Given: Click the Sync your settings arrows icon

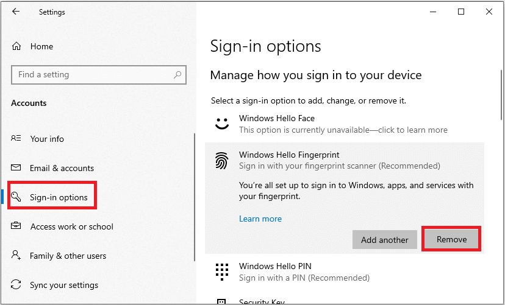Looking at the screenshot, I should coord(16,285).
